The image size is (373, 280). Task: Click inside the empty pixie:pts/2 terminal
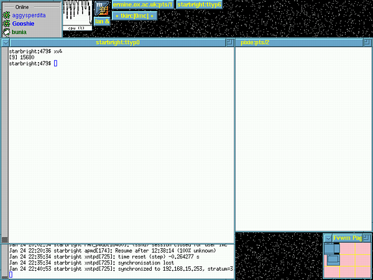pos(303,137)
